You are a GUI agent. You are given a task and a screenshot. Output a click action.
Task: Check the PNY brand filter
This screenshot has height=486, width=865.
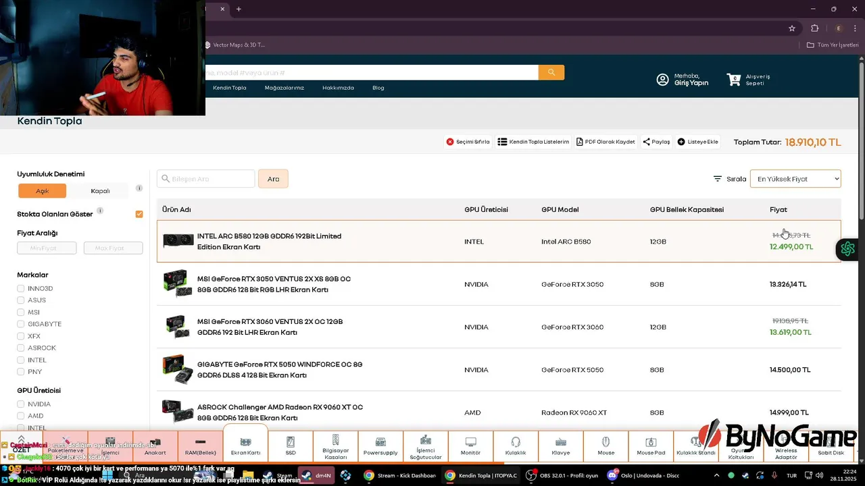click(x=21, y=372)
